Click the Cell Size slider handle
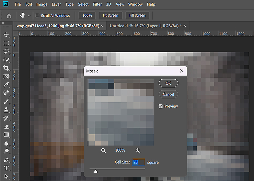The image size is (254, 181). [96, 171]
